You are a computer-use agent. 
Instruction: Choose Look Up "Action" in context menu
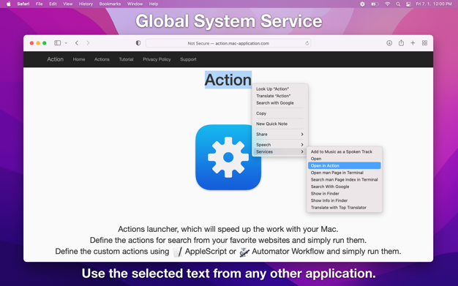pos(279,89)
